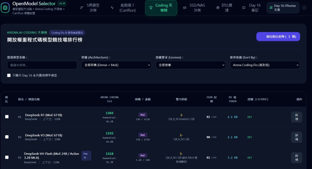Open the Day 16 筆記 tab

click(251, 8)
